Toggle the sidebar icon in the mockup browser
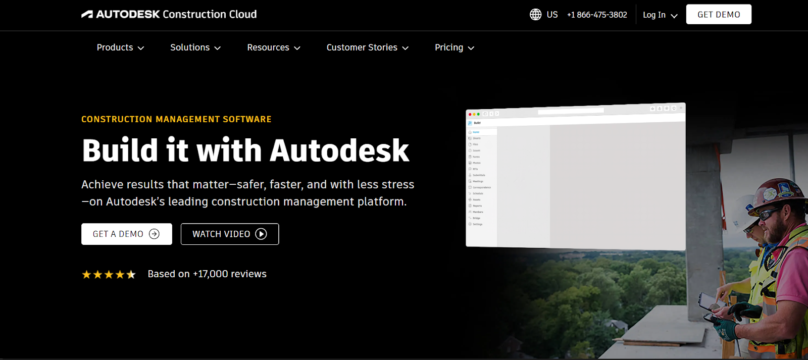The width and height of the screenshot is (808, 360). tap(485, 114)
